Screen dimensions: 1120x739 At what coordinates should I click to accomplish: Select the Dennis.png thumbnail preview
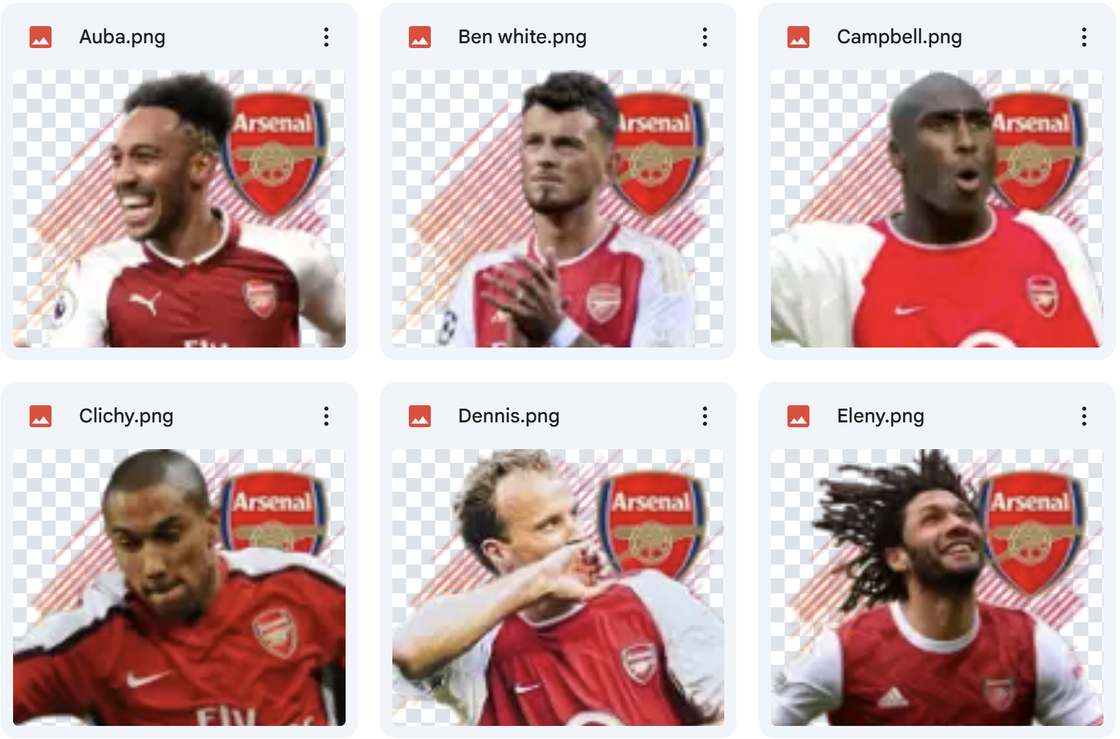click(558, 588)
